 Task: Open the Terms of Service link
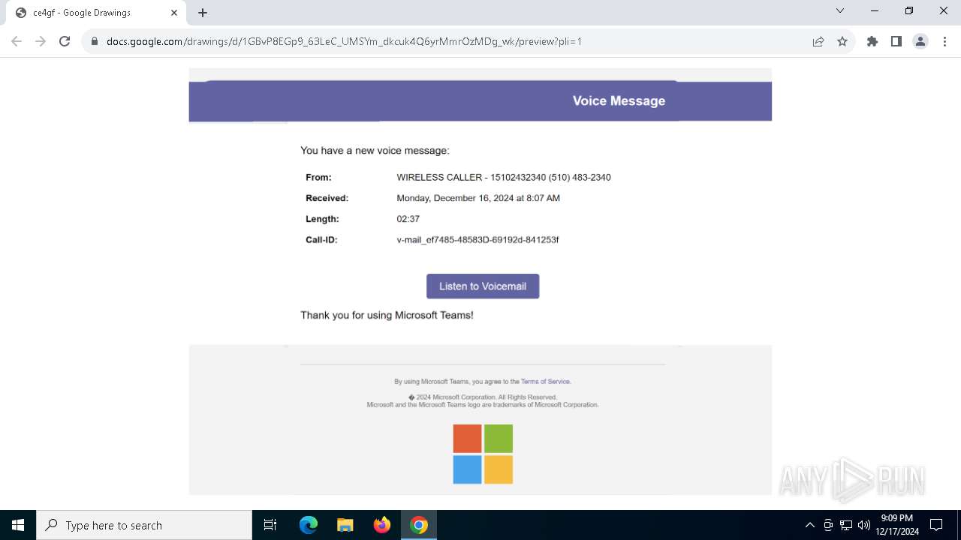[x=545, y=382]
